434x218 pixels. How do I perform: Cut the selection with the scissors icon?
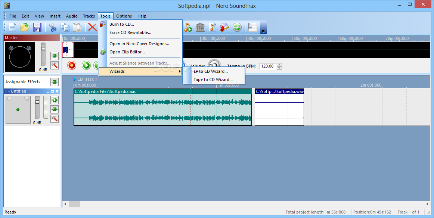pyautogui.click(x=53, y=27)
